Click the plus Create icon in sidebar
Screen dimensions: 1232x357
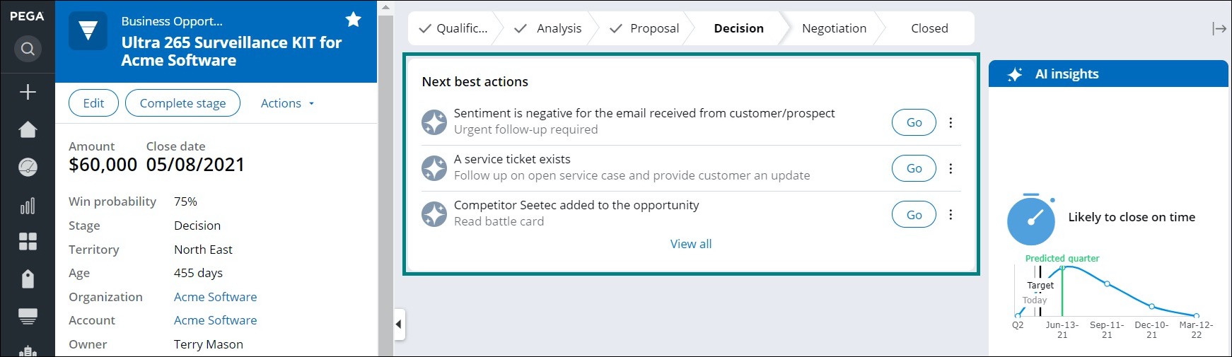click(28, 92)
